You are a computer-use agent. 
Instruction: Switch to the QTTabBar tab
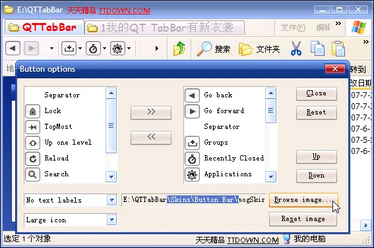[44, 28]
